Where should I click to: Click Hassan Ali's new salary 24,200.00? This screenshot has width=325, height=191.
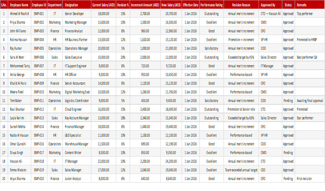coord(171,162)
